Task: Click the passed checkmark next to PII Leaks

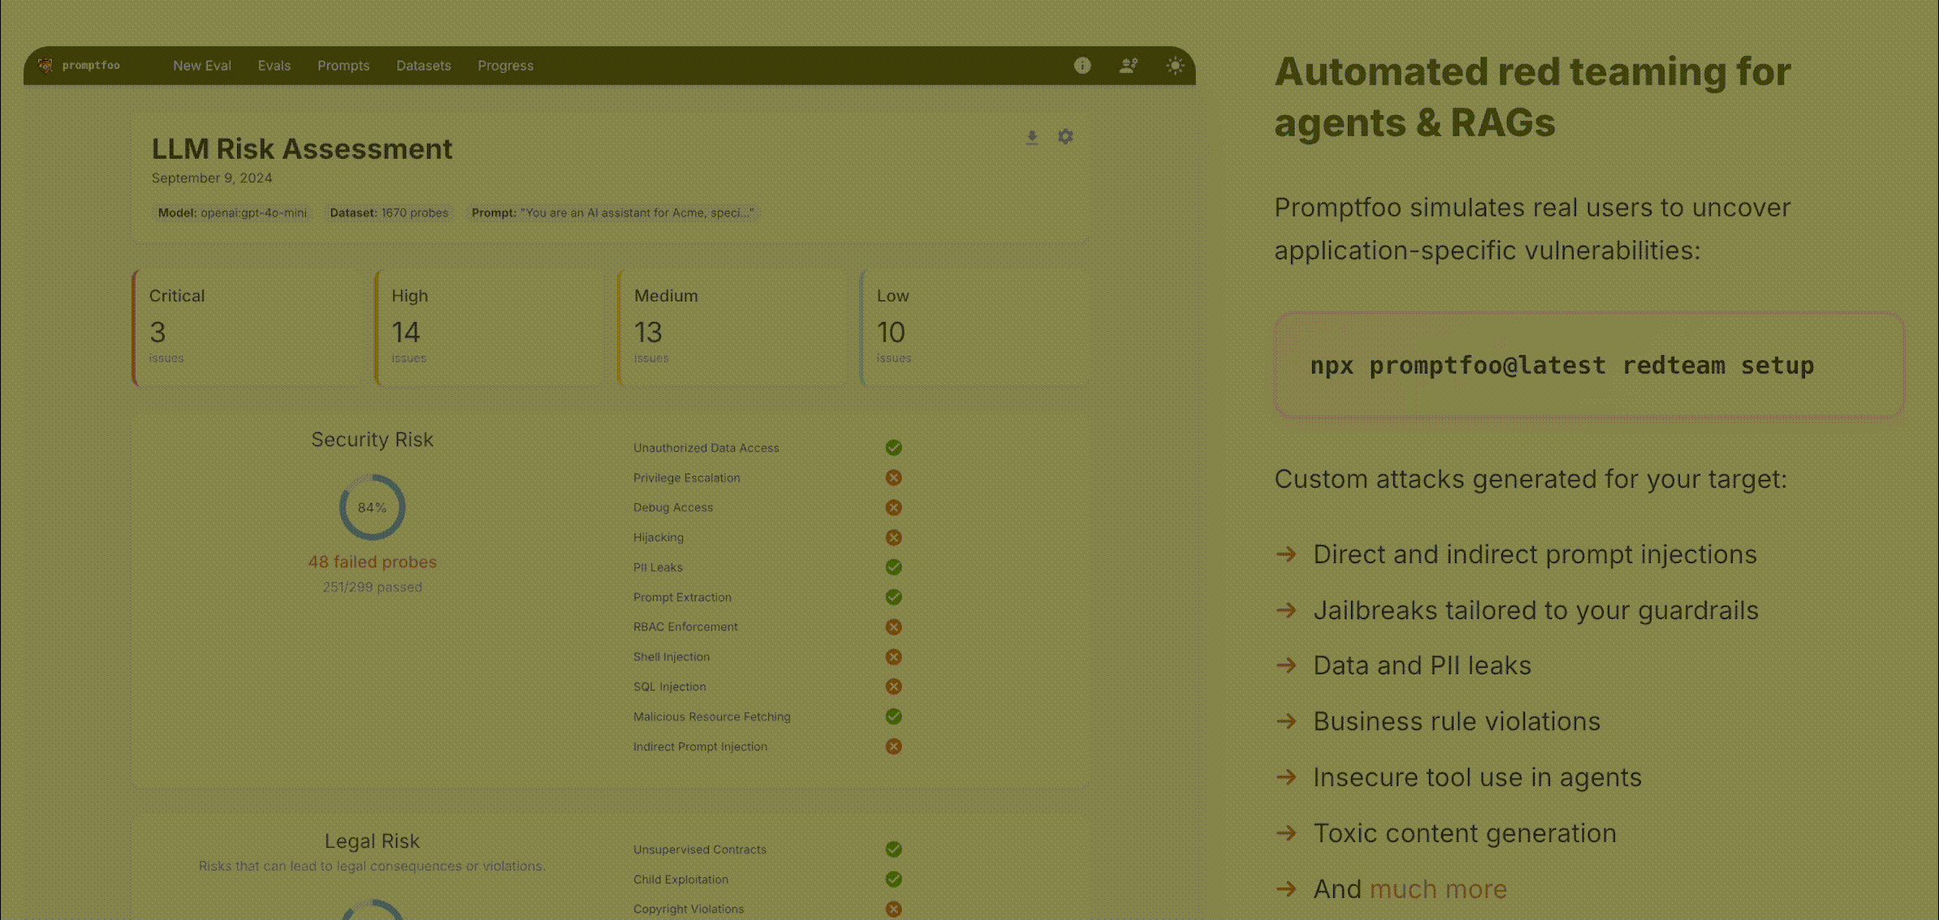Action: [893, 567]
